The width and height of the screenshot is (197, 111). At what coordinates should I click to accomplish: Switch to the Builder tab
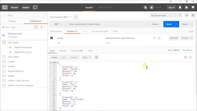pyautogui.click(x=89, y=7)
